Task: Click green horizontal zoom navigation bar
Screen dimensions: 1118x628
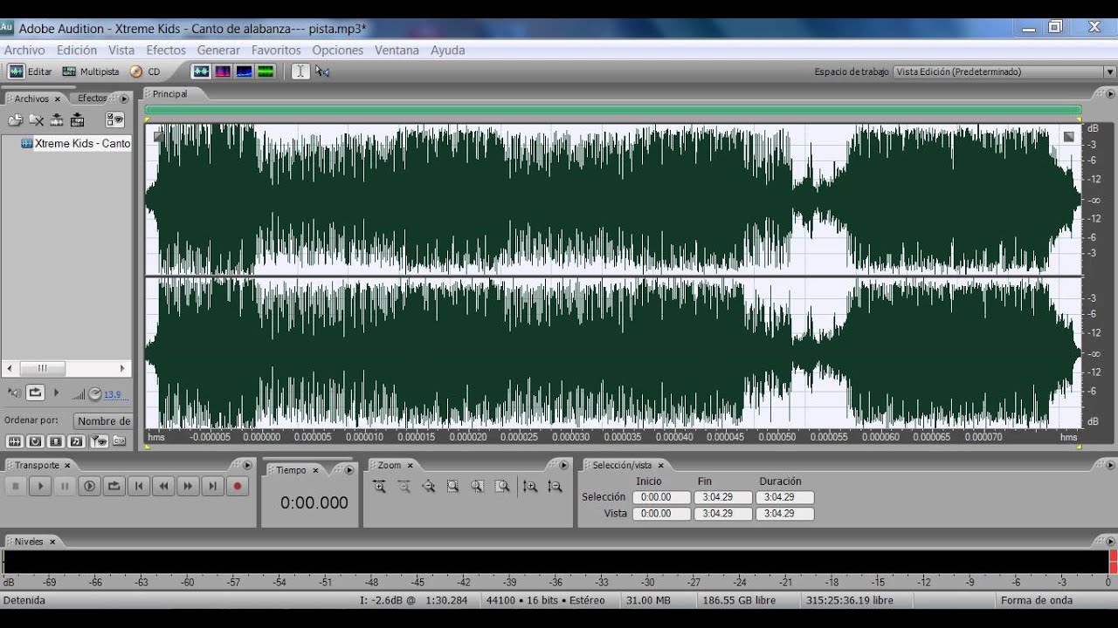Action: click(613, 110)
